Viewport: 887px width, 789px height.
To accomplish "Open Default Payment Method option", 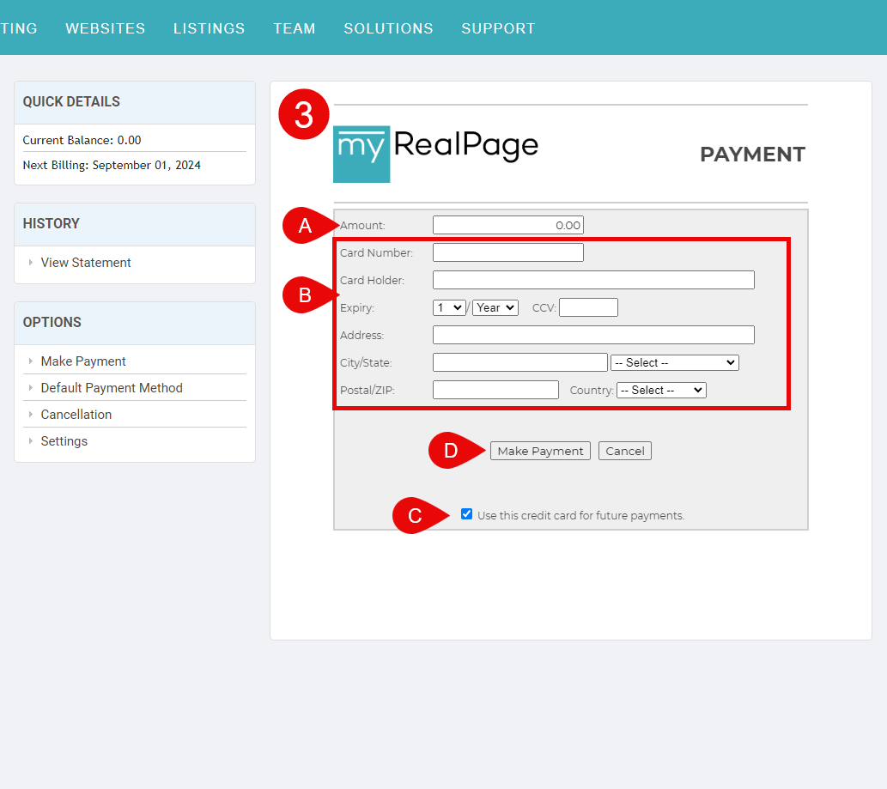I will pos(112,388).
